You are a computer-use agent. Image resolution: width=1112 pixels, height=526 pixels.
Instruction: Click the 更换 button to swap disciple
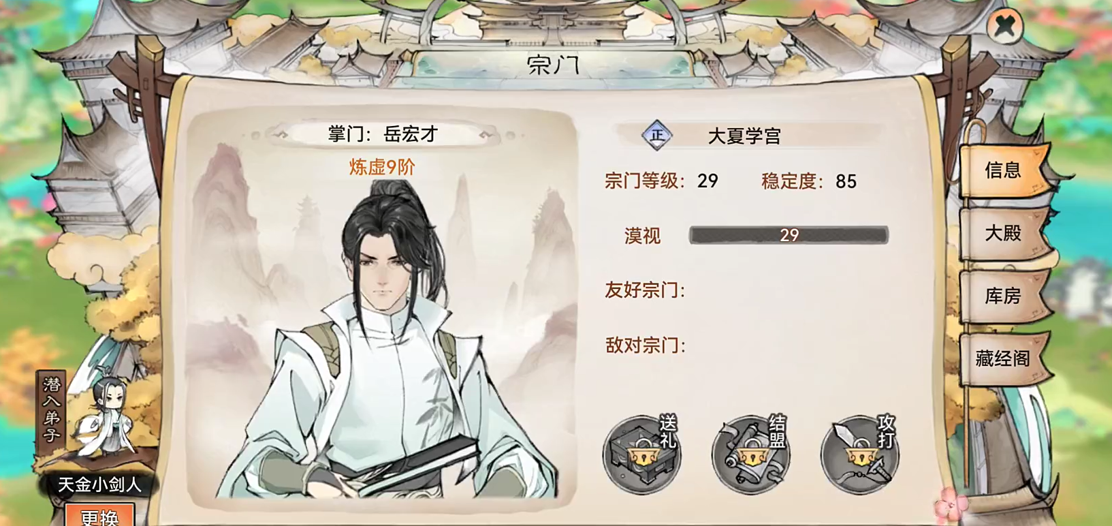(99, 516)
